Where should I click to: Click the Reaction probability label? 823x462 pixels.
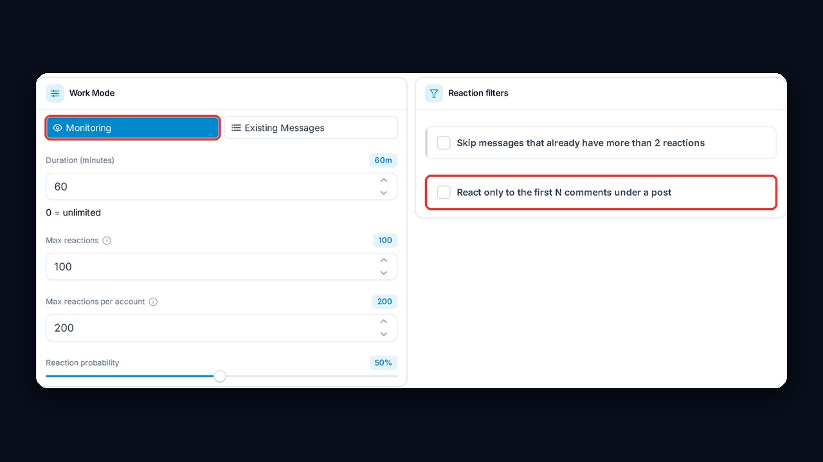82,363
